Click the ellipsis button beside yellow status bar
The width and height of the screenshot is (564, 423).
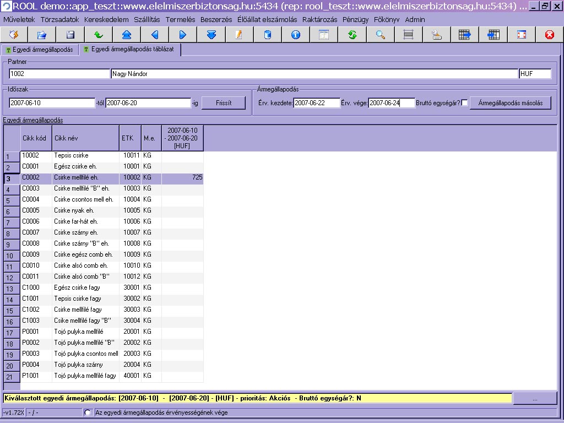point(534,398)
